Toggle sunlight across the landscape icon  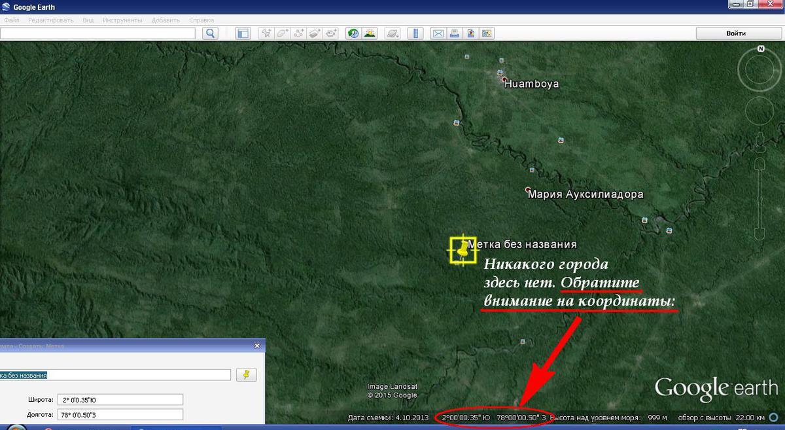coord(370,33)
